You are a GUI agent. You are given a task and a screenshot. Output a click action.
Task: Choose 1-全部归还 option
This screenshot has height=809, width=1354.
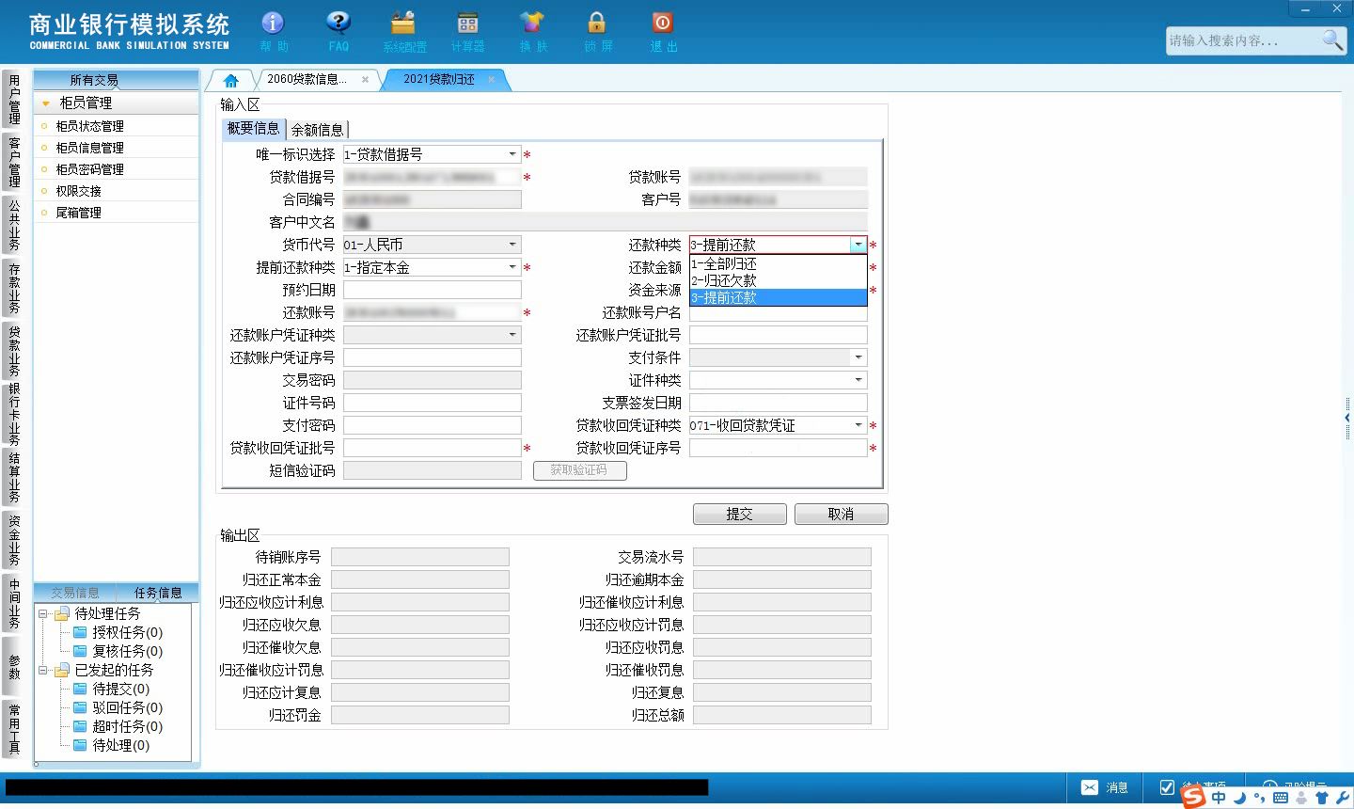coord(778,264)
